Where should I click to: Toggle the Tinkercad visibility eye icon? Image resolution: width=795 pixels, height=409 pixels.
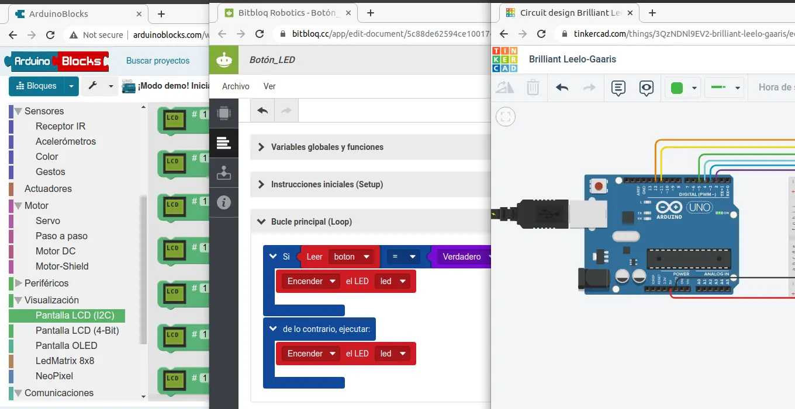pyautogui.click(x=646, y=88)
